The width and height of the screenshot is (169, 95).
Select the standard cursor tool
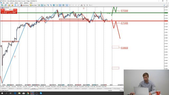pos(67,5)
